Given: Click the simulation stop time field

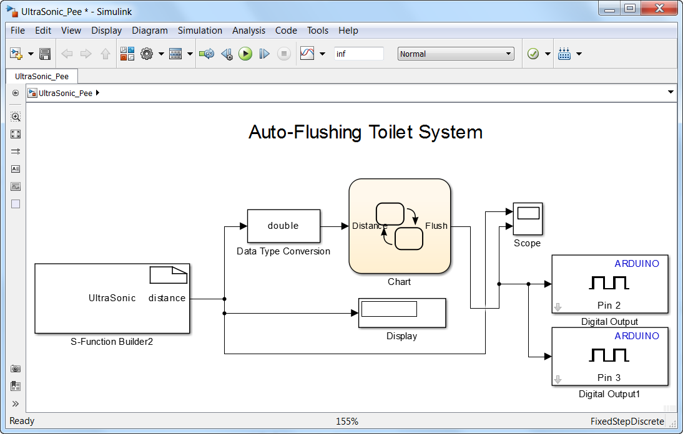Looking at the screenshot, I should coord(358,54).
